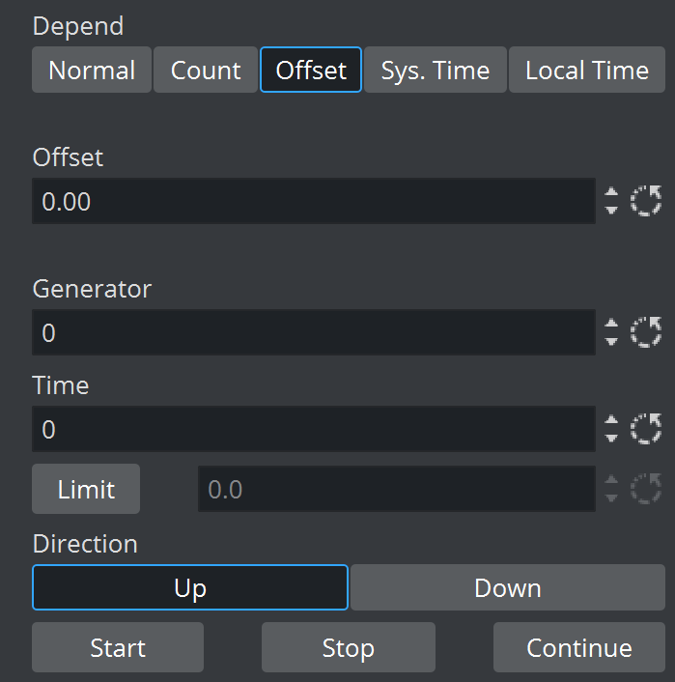This screenshot has width=675, height=682.
Task: Click the Offset input field
Action: tap(314, 201)
